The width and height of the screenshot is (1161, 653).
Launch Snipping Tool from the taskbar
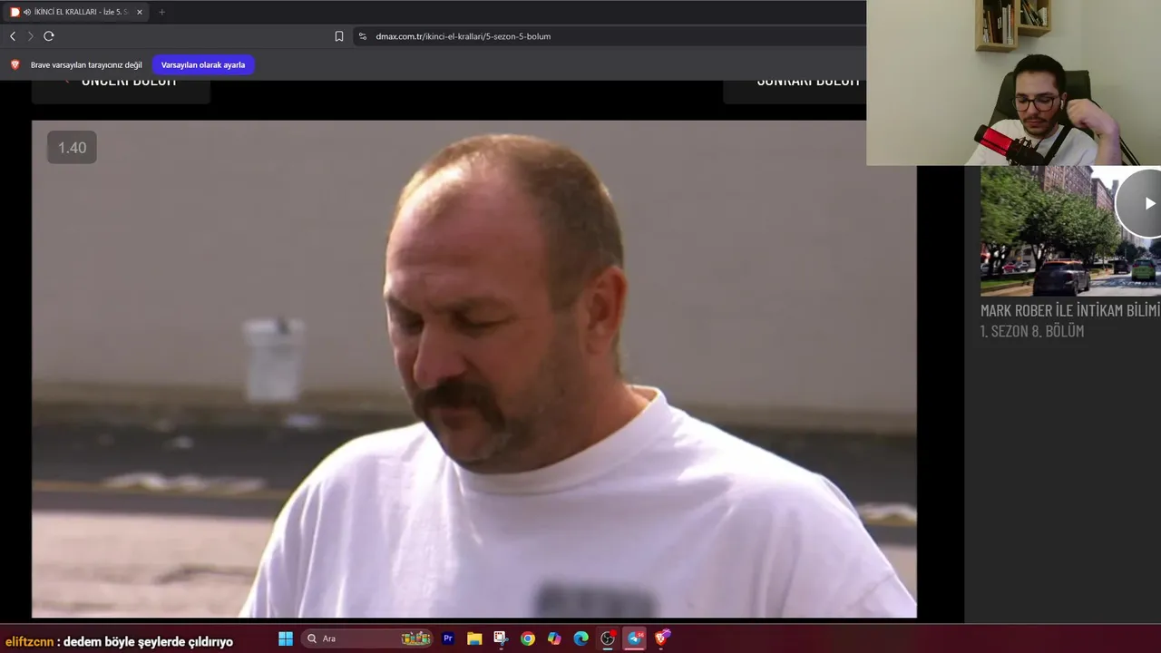501,638
